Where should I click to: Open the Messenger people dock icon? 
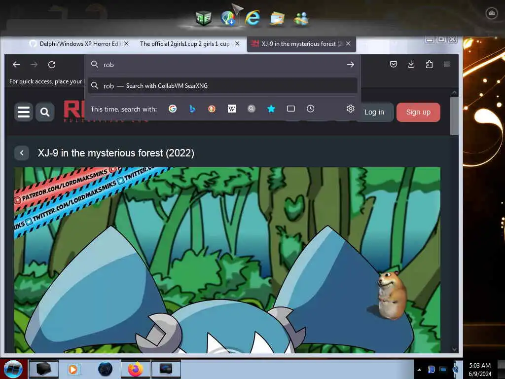pyautogui.click(x=301, y=18)
